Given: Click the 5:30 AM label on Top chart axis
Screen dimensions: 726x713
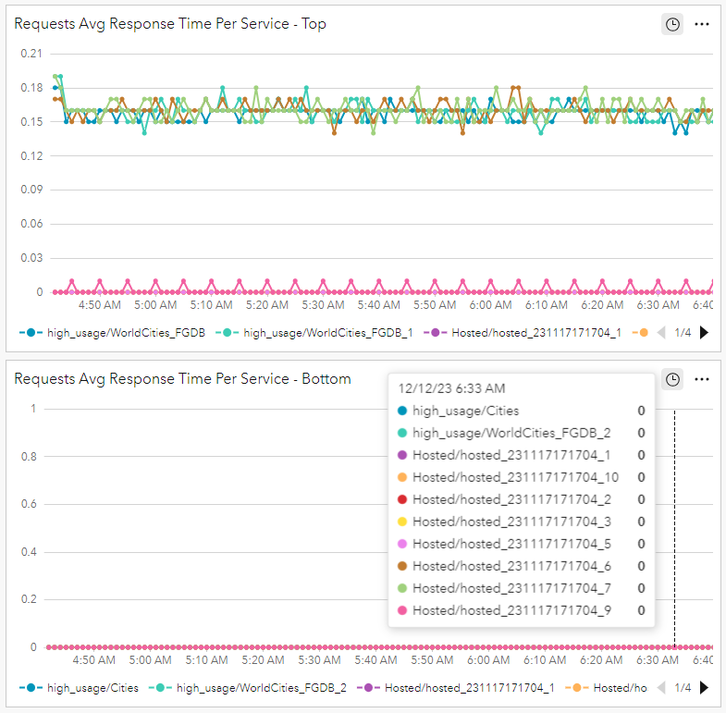Looking at the screenshot, I should pos(323,304).
